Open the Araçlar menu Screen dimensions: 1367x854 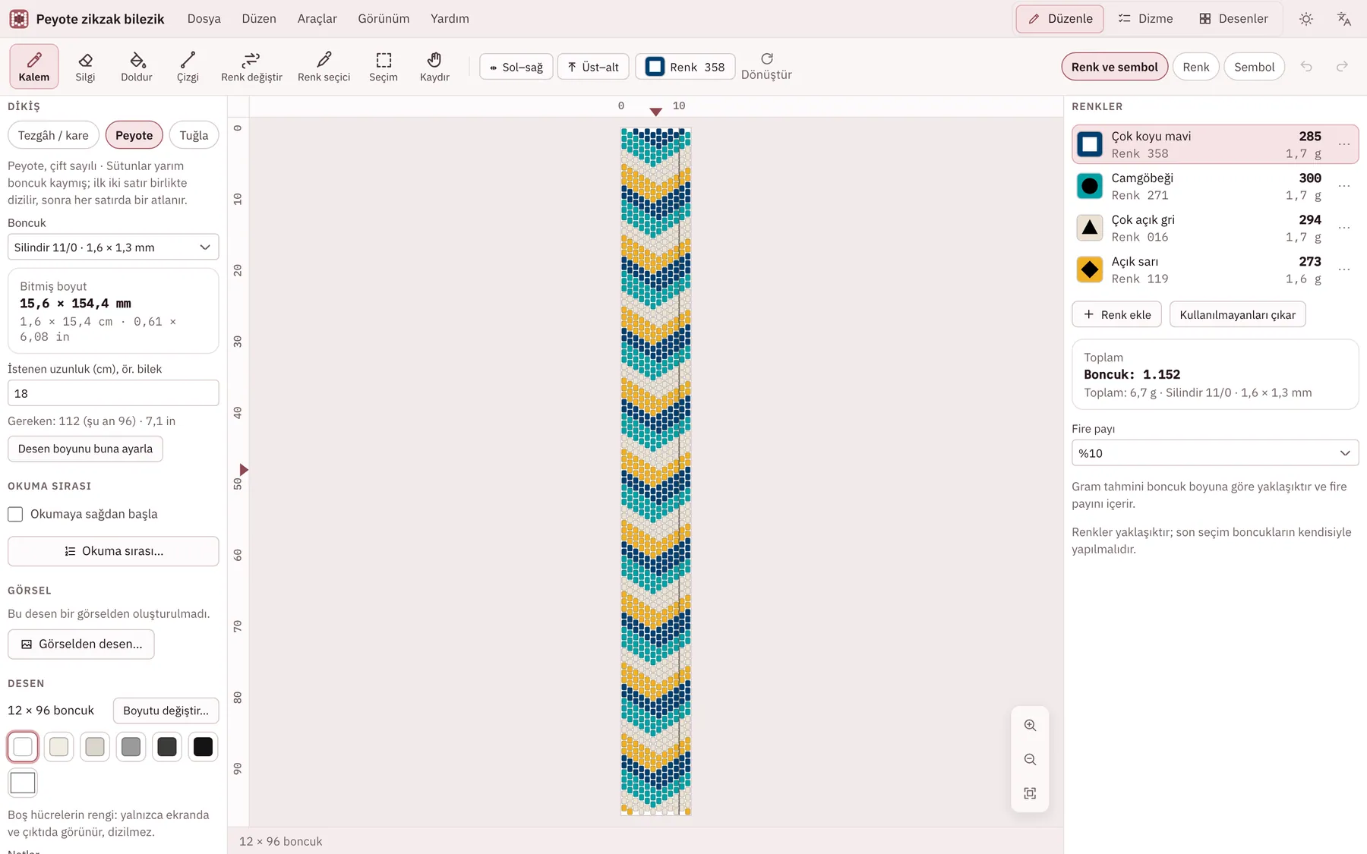317,19
